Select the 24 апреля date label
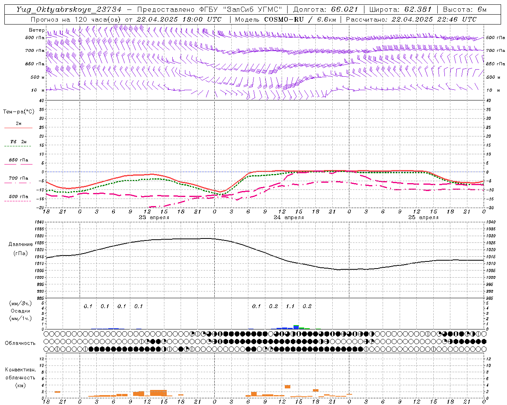 pyautogui.click(x=289, y=218)
